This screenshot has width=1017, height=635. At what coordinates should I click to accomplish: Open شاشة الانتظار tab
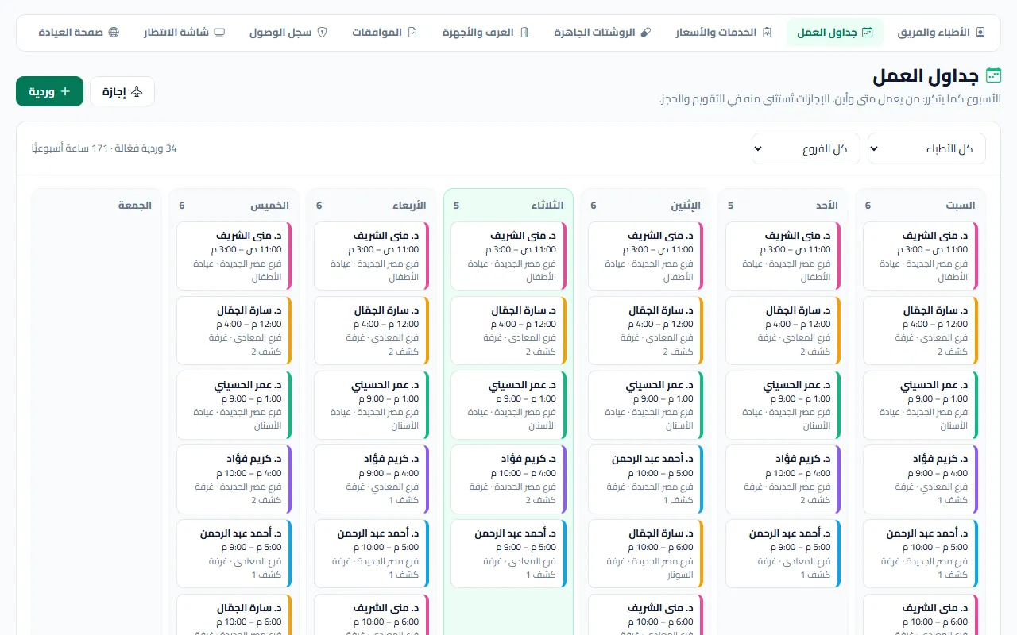tap(184, 33)
